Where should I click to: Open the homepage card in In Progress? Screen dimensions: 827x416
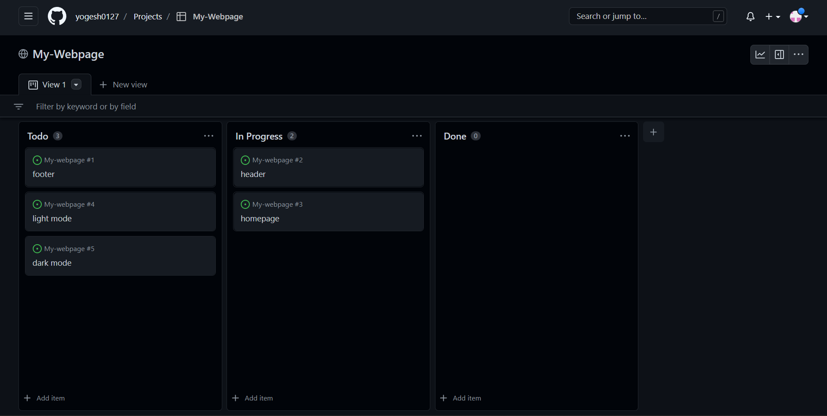point(328,211)
